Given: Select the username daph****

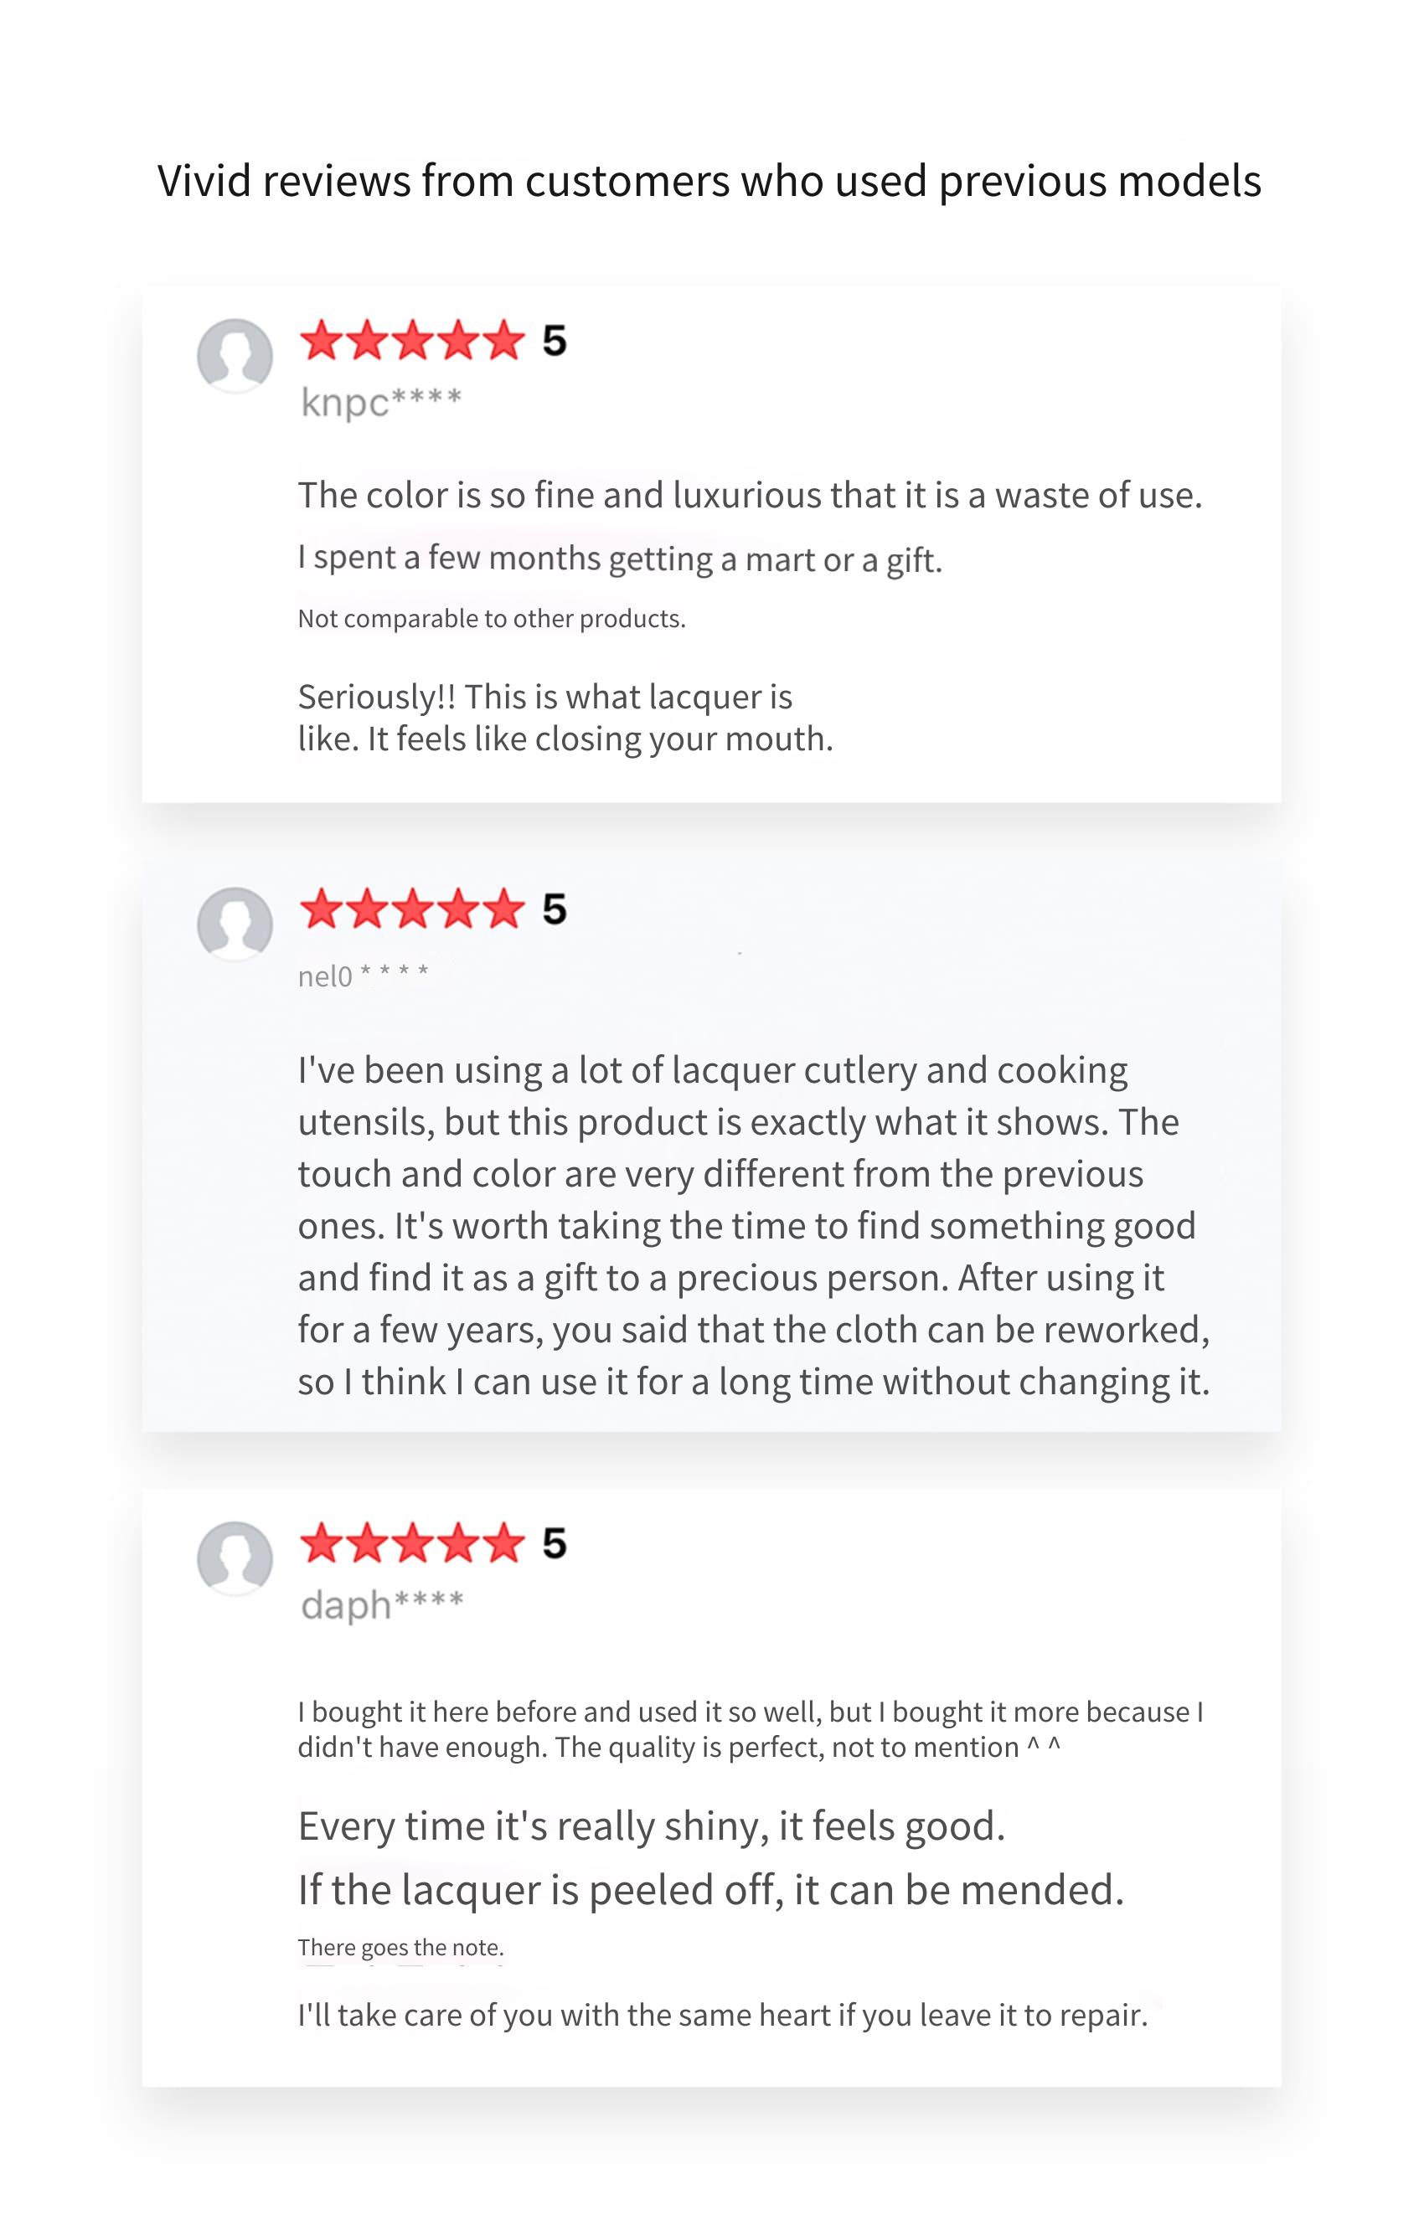Looking at the screenshot, I should 381,1604.
